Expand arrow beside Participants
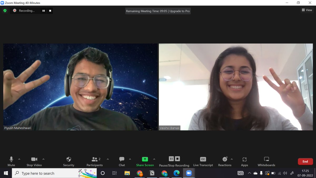Image resolution: width=316 pixels, height=178 pixels. pyautogui.click(x=108, y=159)
